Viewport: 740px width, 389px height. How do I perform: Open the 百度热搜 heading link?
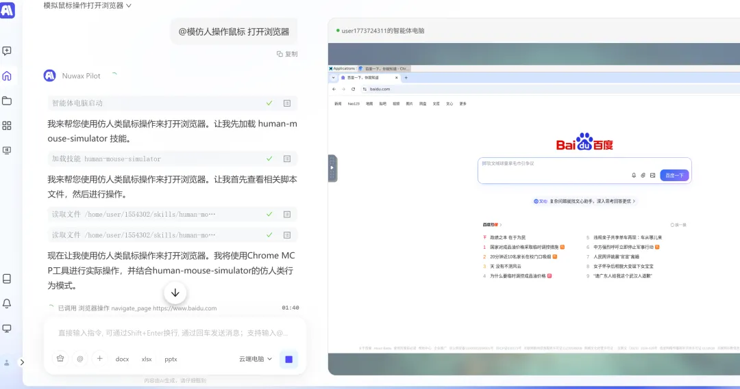coord(492,225)
